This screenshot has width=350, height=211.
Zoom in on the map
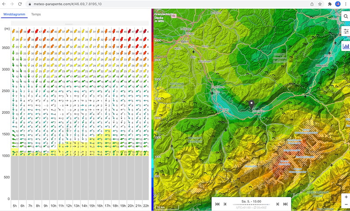(346, 197)
